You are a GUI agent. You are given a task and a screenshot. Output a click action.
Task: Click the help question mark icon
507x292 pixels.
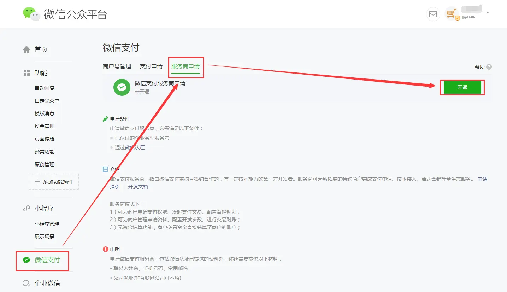tap(489, 67)
